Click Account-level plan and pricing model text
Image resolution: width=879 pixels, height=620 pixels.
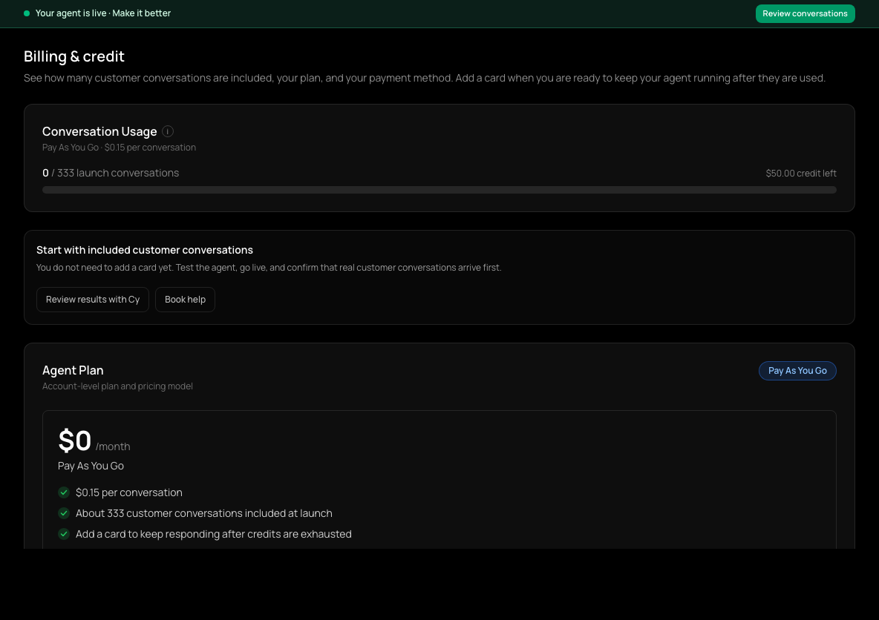(118, 386)
